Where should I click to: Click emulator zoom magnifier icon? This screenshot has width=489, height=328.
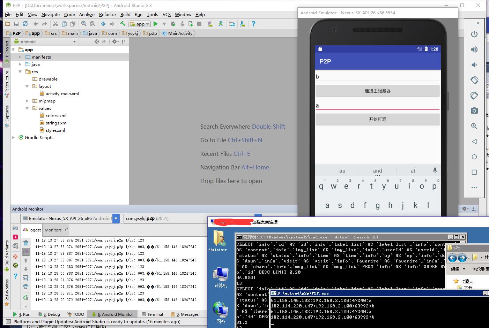pyautogui.click(x=474, y=126)
